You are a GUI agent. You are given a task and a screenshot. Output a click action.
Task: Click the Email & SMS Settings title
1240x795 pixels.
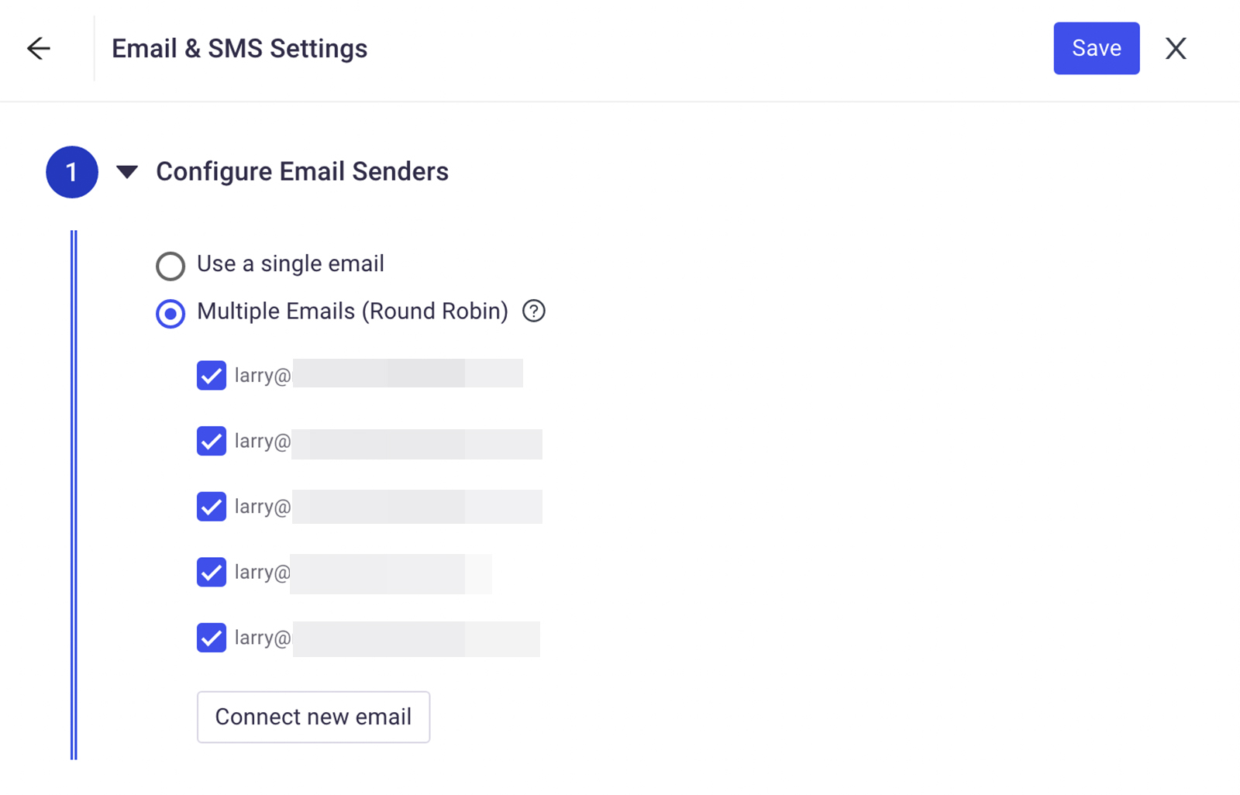coord(239,48)
